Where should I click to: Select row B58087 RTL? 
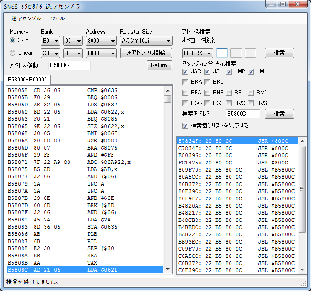click(85, 242)
